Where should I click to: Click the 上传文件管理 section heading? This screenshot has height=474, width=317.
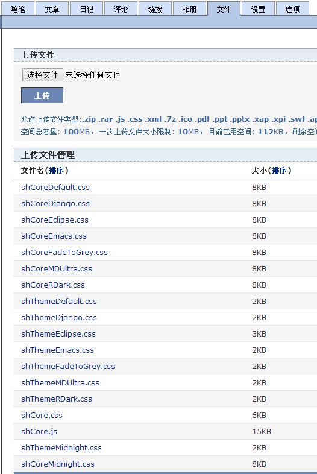coord(48,155)
